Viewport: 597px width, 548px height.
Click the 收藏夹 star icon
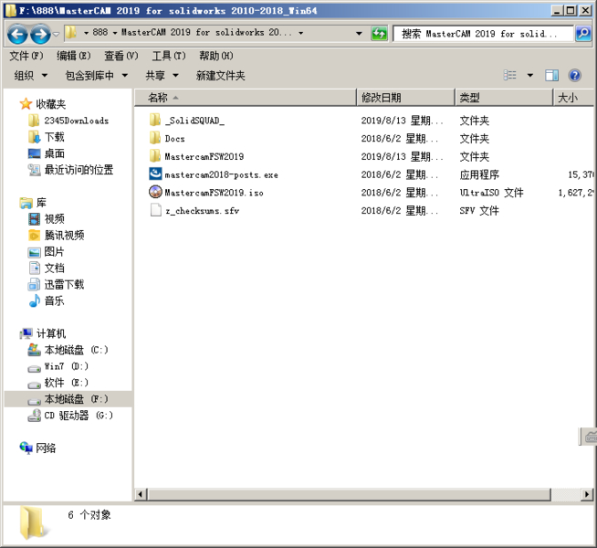pos(26,103)
